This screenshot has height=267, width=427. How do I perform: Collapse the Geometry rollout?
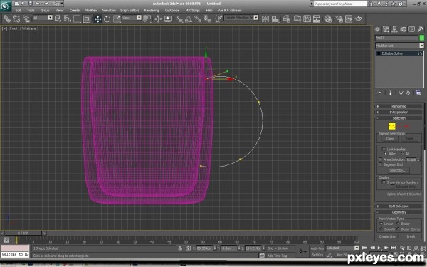[399, 212]
